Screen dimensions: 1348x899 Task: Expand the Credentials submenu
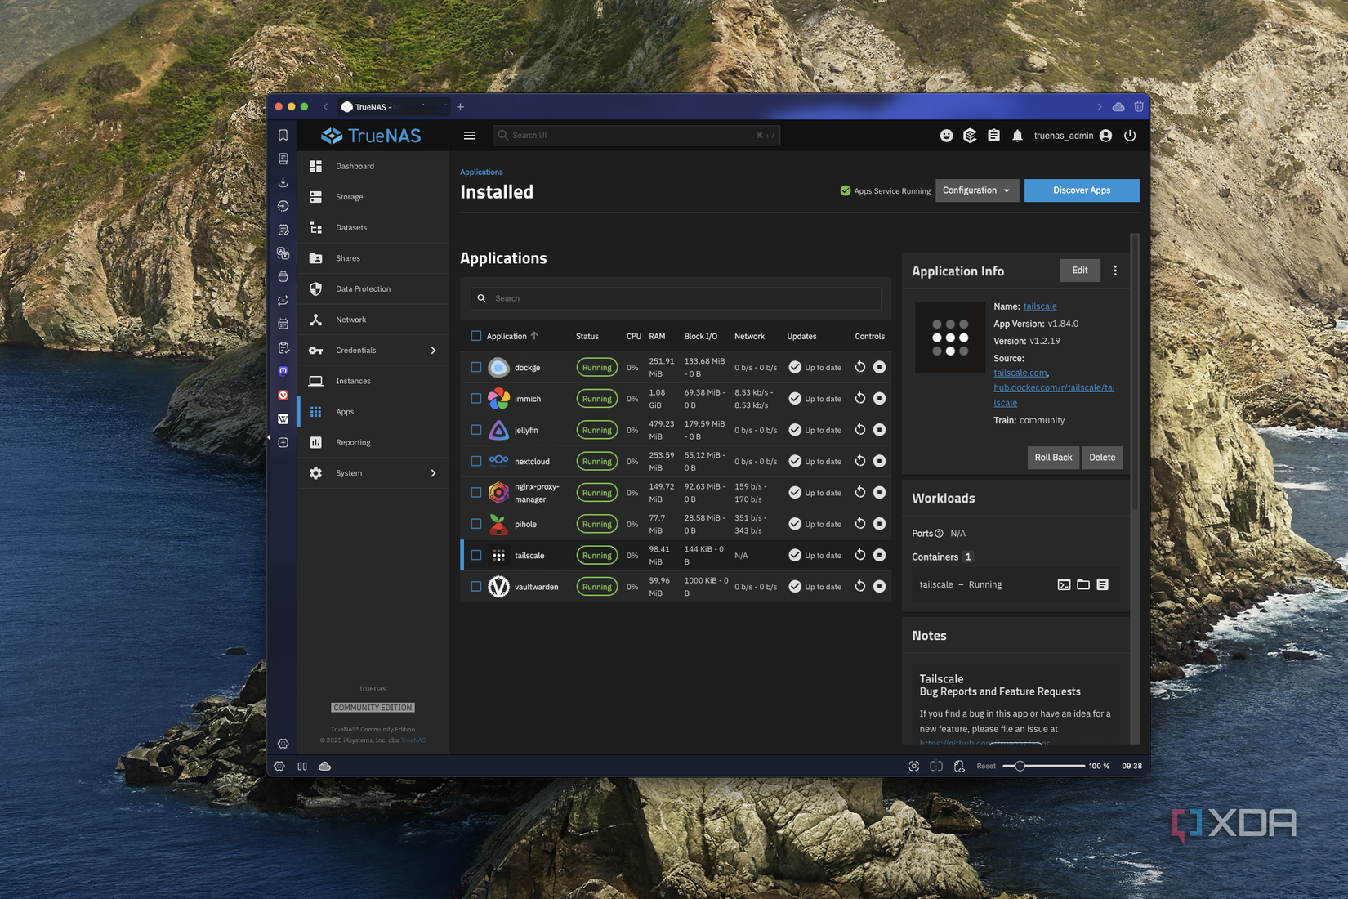(433, 351)
